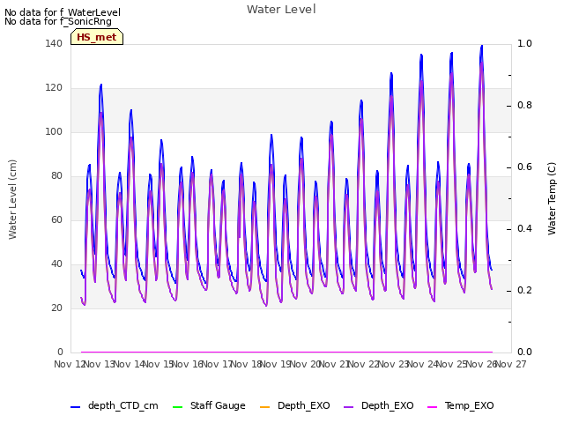Click the Water Temp (C) axis title
564x423 pixels.
pyautogui.click(x=552, y=198)
